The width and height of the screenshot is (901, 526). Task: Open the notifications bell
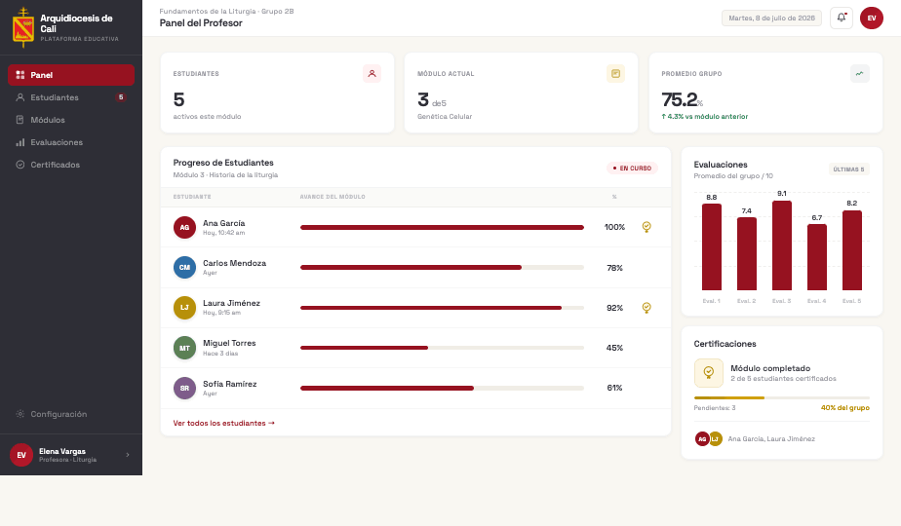pos(842,18)
